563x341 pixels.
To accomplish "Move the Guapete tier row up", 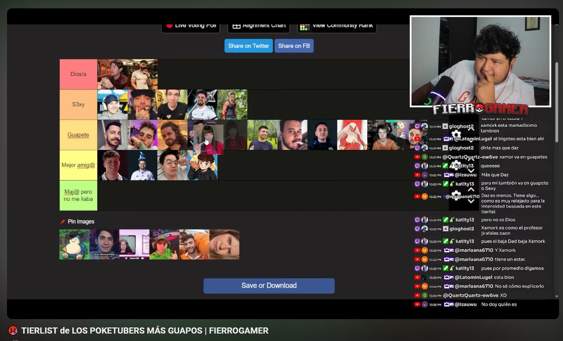I will 471,130.
